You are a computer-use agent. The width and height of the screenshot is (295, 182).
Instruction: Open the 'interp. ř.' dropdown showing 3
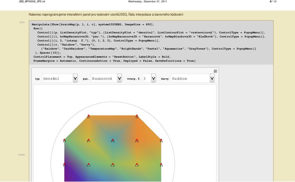149,78
